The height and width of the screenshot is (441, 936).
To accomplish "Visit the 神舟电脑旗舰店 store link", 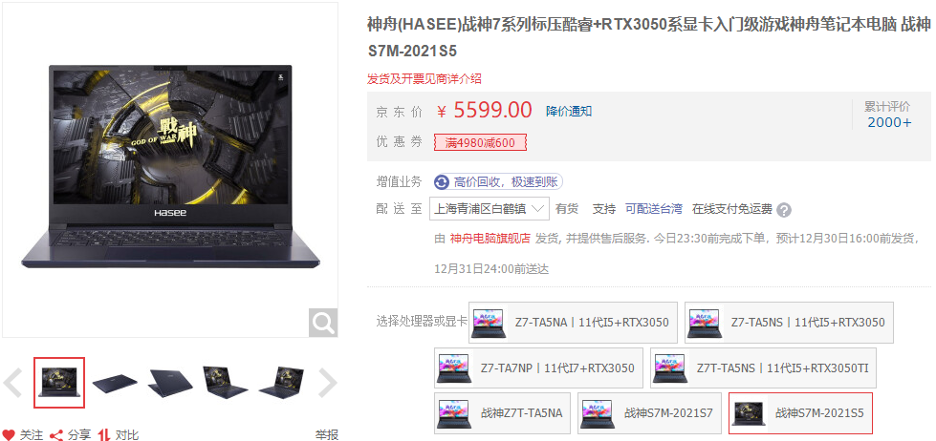I will pos(490,239).
